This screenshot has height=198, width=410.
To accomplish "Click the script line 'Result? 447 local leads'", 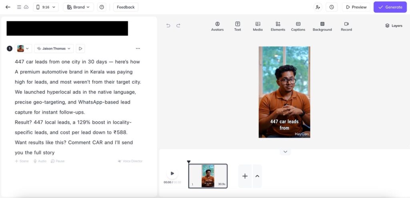I will (73, 122).
